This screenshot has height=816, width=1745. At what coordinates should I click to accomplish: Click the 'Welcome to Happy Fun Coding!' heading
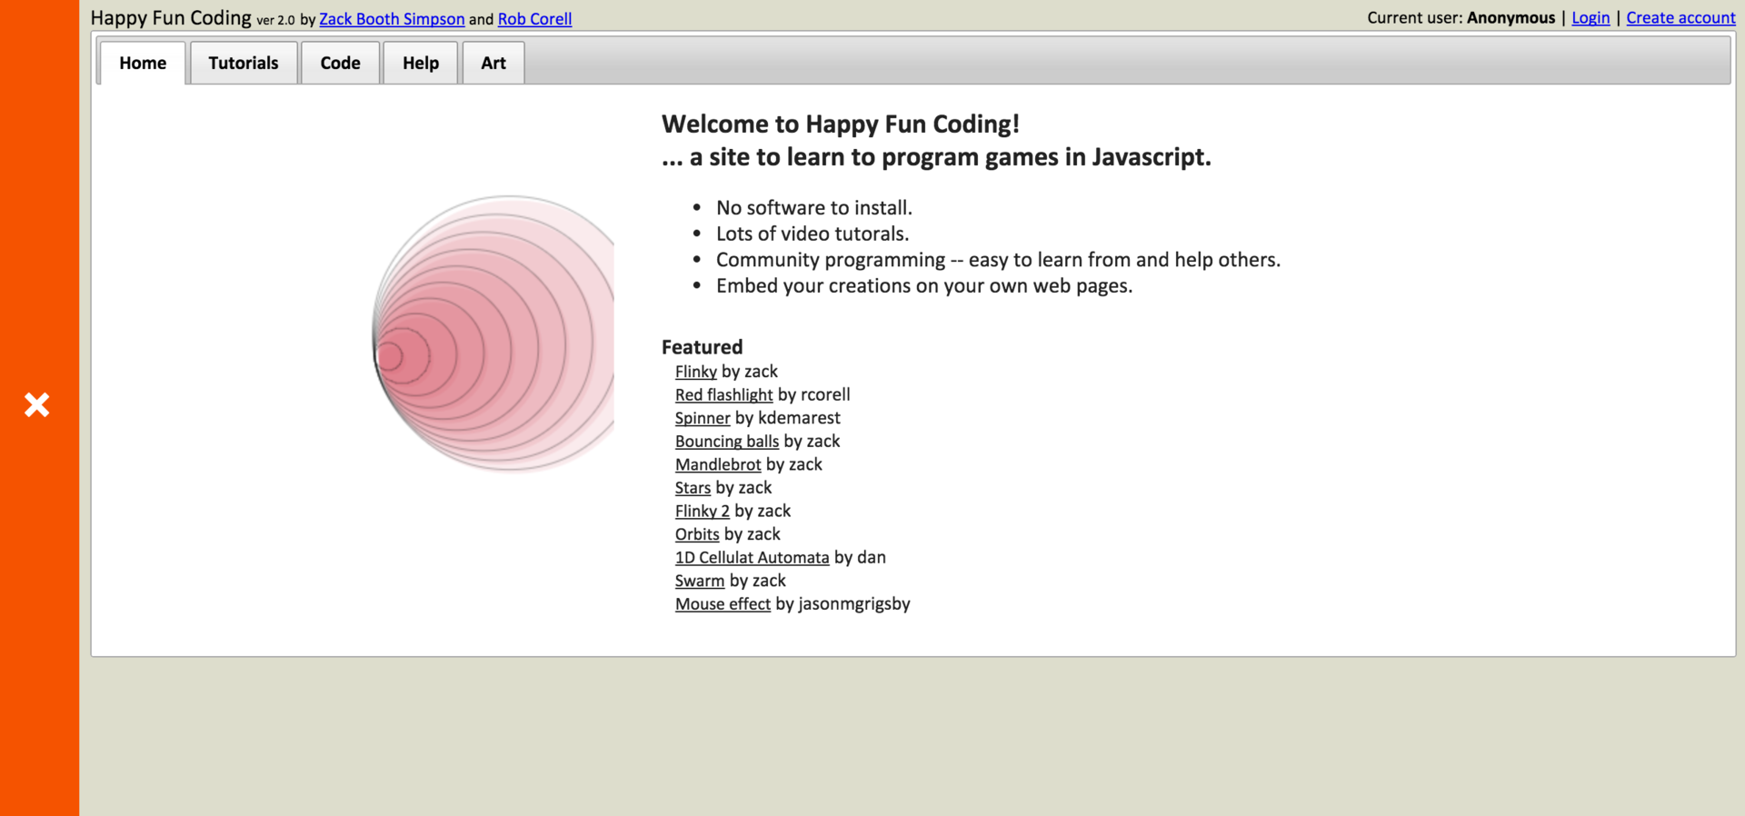841,124
